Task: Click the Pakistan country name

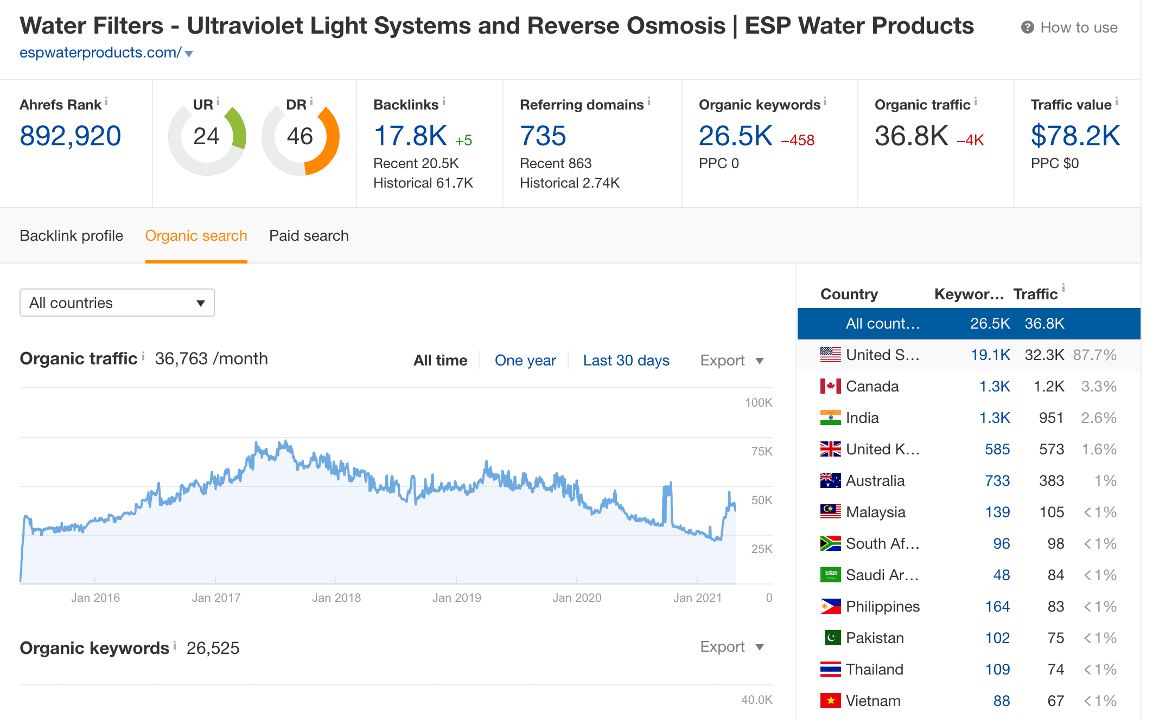Action: [875, 638]
